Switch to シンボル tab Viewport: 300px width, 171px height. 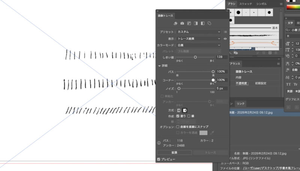pos(261,4)
